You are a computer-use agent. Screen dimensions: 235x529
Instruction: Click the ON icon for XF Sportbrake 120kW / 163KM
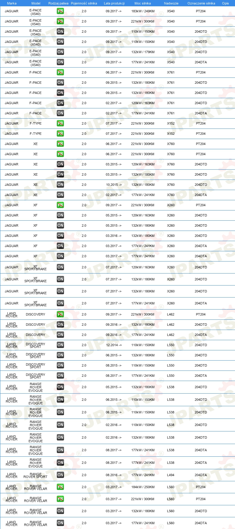coord(60,267)
